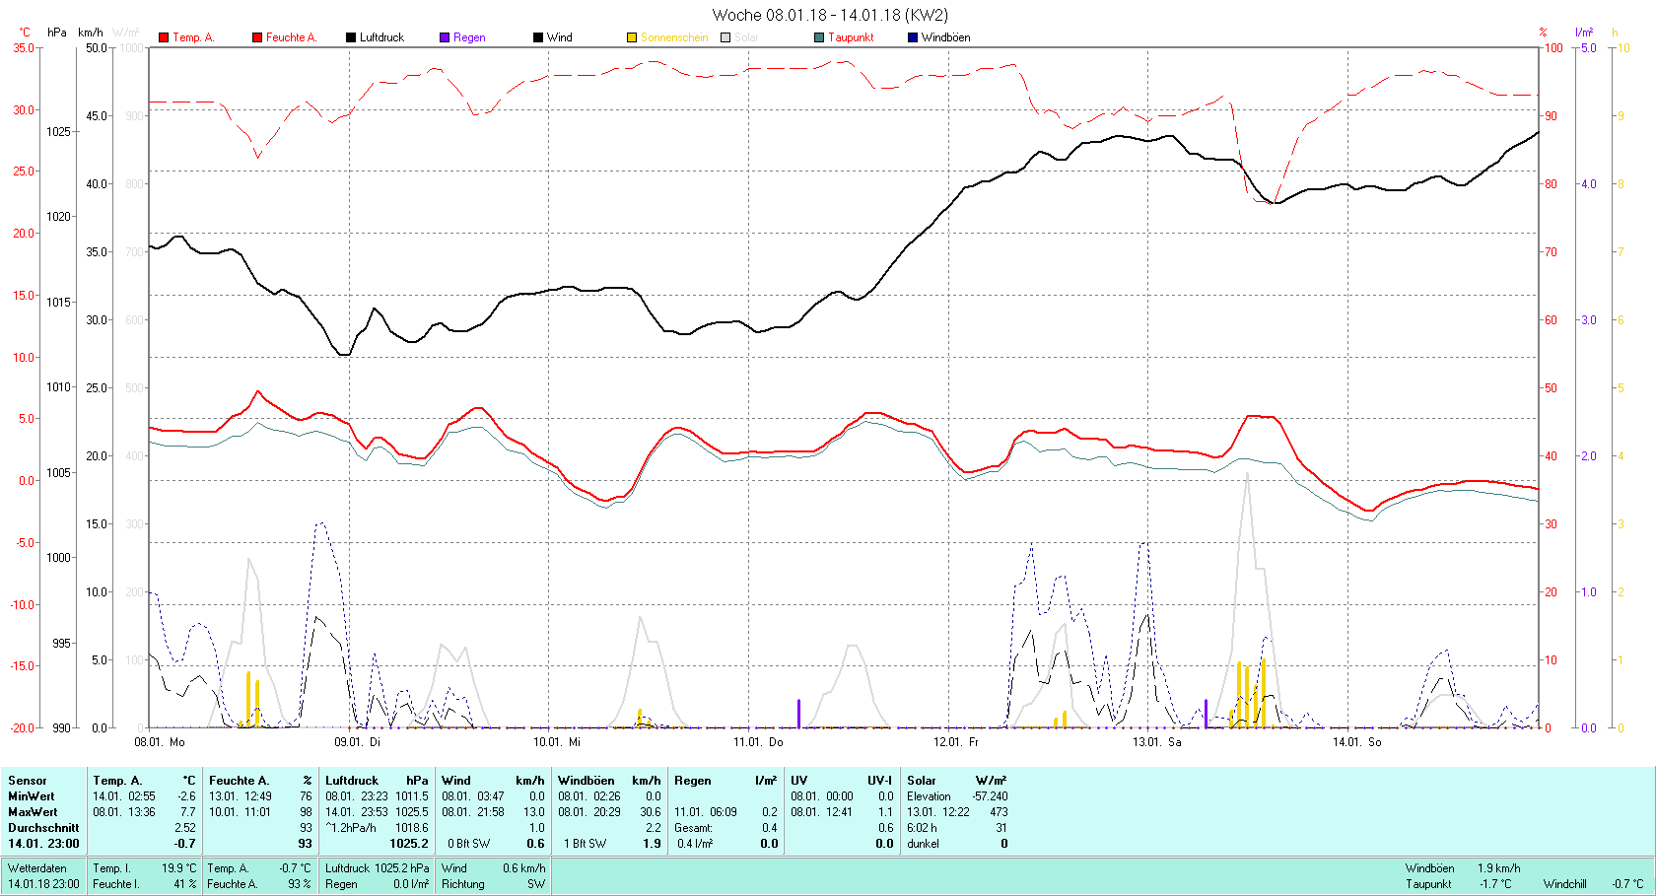
Task: Click the 10.01. Mi date label
Action: coord(557,741)
